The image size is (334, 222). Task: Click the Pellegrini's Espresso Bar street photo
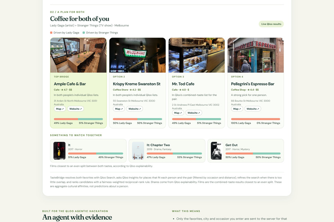point(256,55)
